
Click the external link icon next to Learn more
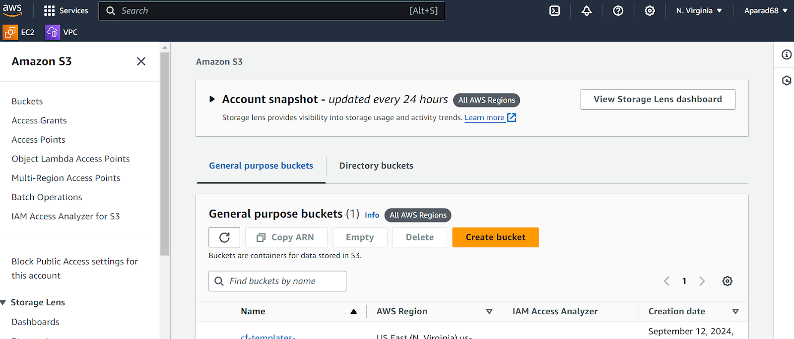pos(512,117)
